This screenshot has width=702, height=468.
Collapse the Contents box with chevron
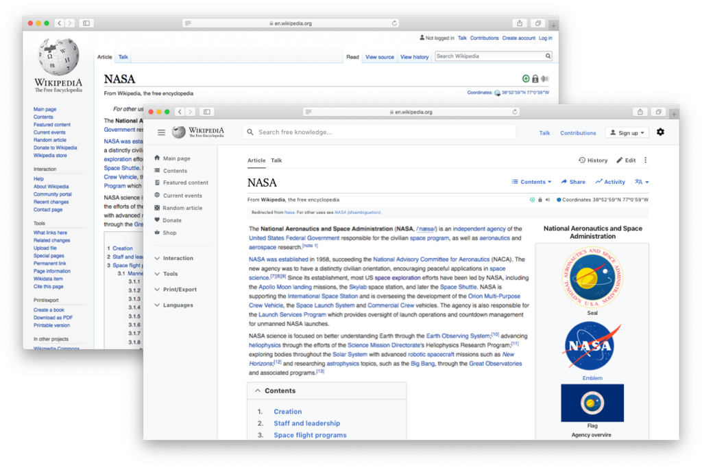click(x=258, y=390)
